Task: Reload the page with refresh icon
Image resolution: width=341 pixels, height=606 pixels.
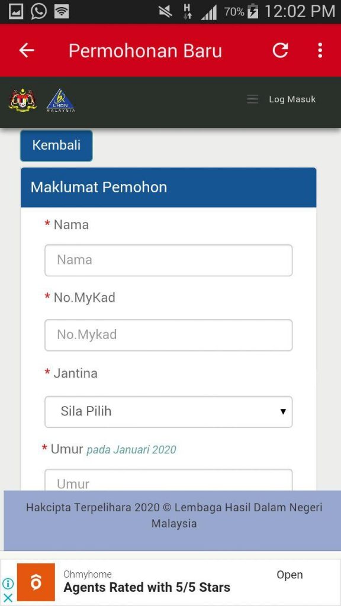Action: (x=280, y=50)
